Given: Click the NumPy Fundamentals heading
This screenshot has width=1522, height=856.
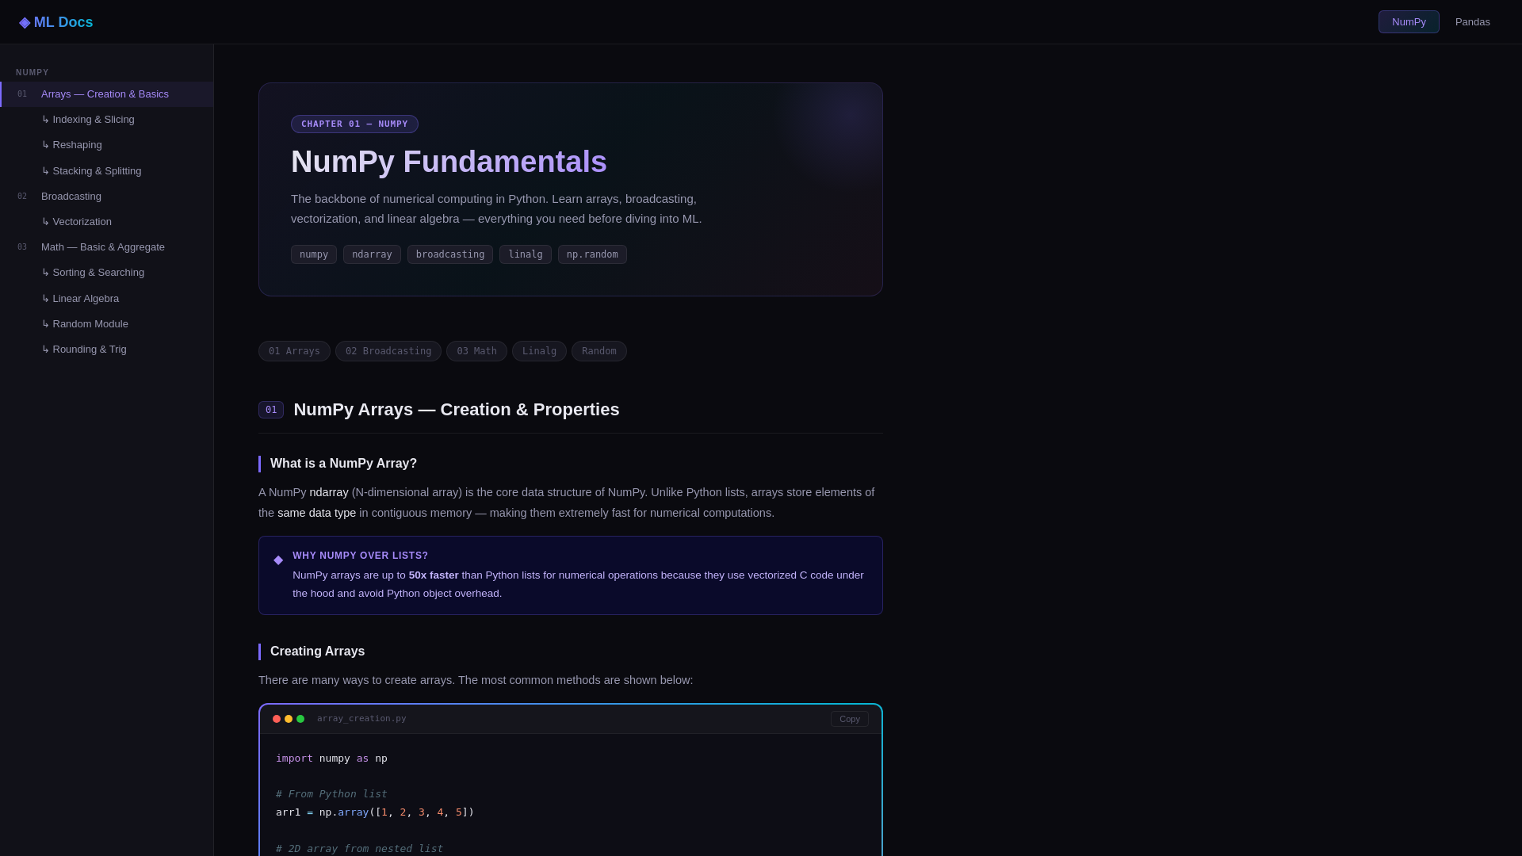Looking at the screenshot, I should point(449,162).
